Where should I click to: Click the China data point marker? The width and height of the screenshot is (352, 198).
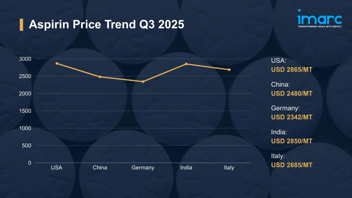click(x=100, y=77)
